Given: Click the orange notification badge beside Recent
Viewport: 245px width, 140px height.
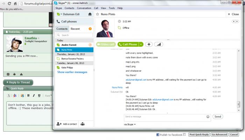Looking at the screenshot, I should (90, 29).
